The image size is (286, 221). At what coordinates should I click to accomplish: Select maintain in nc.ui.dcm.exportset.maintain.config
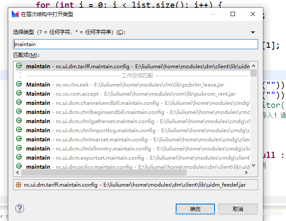pyautogui.click(x=133, y=157)
